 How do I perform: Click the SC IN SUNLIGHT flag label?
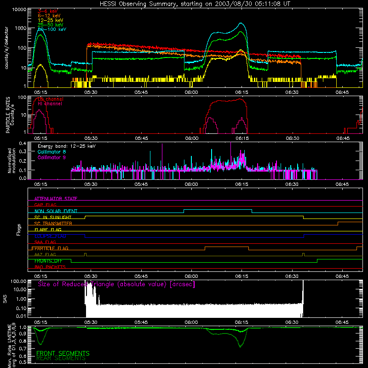[x=53, y=217]
